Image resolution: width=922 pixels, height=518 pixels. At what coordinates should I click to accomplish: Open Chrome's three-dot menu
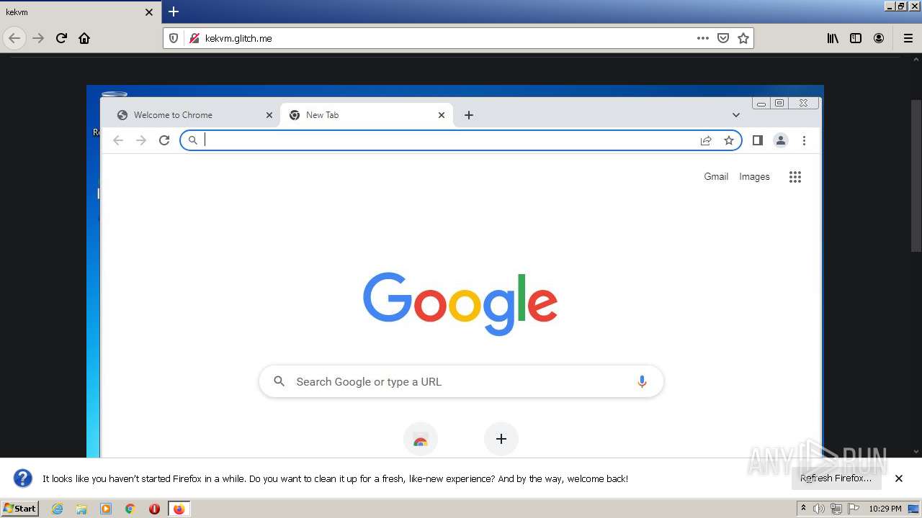(804, 140)
